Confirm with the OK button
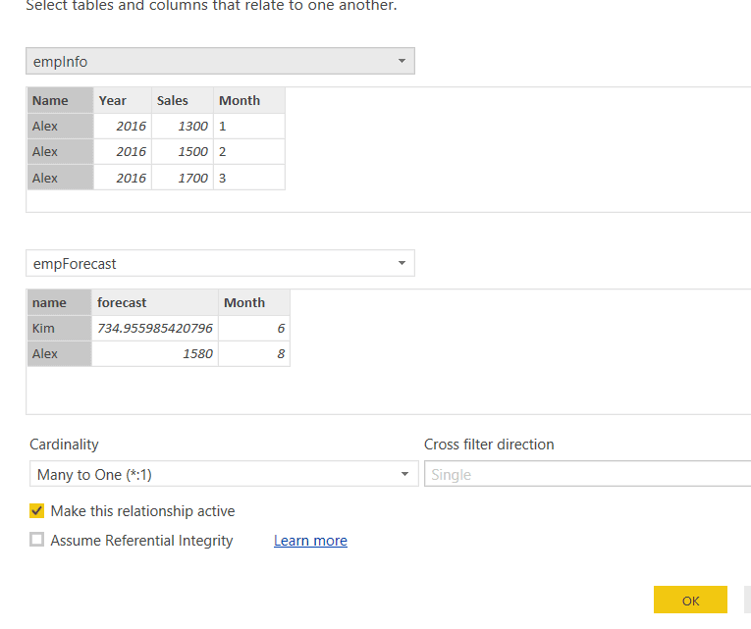Viewport: 751px width, 629px height. (x=690, y=600)
